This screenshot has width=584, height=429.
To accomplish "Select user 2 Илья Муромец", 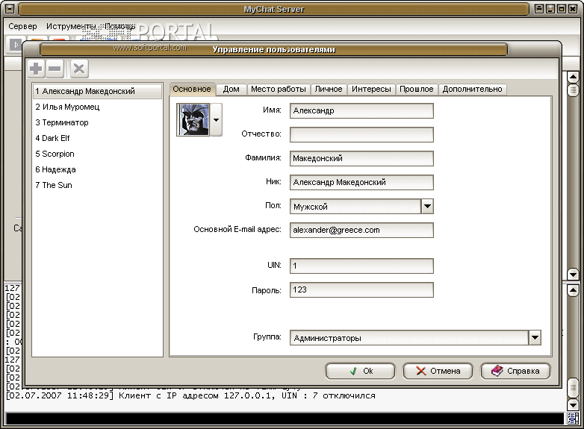I will pyautogui.click(x=98, y=107).
